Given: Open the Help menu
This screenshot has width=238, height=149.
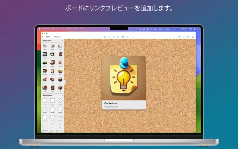Looking at the screenshot, I should (82, 29).
